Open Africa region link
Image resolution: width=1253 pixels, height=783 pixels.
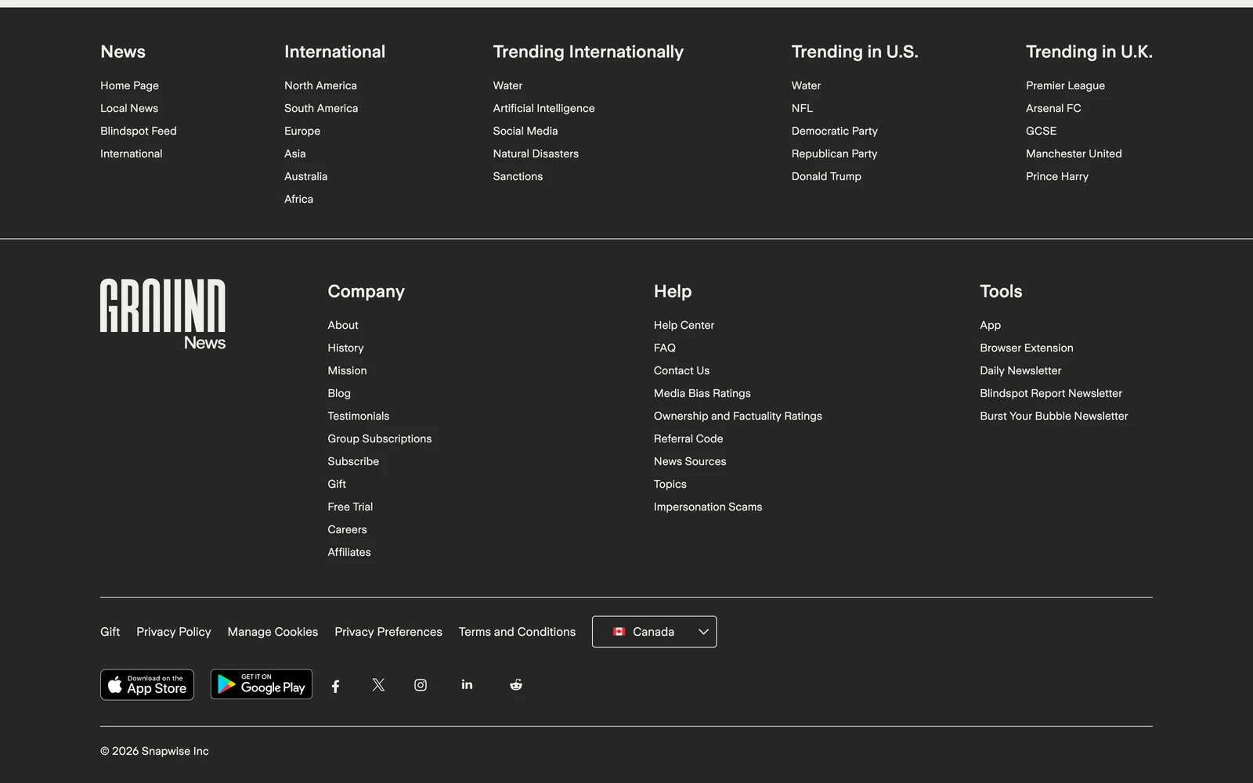click(298, 199)
